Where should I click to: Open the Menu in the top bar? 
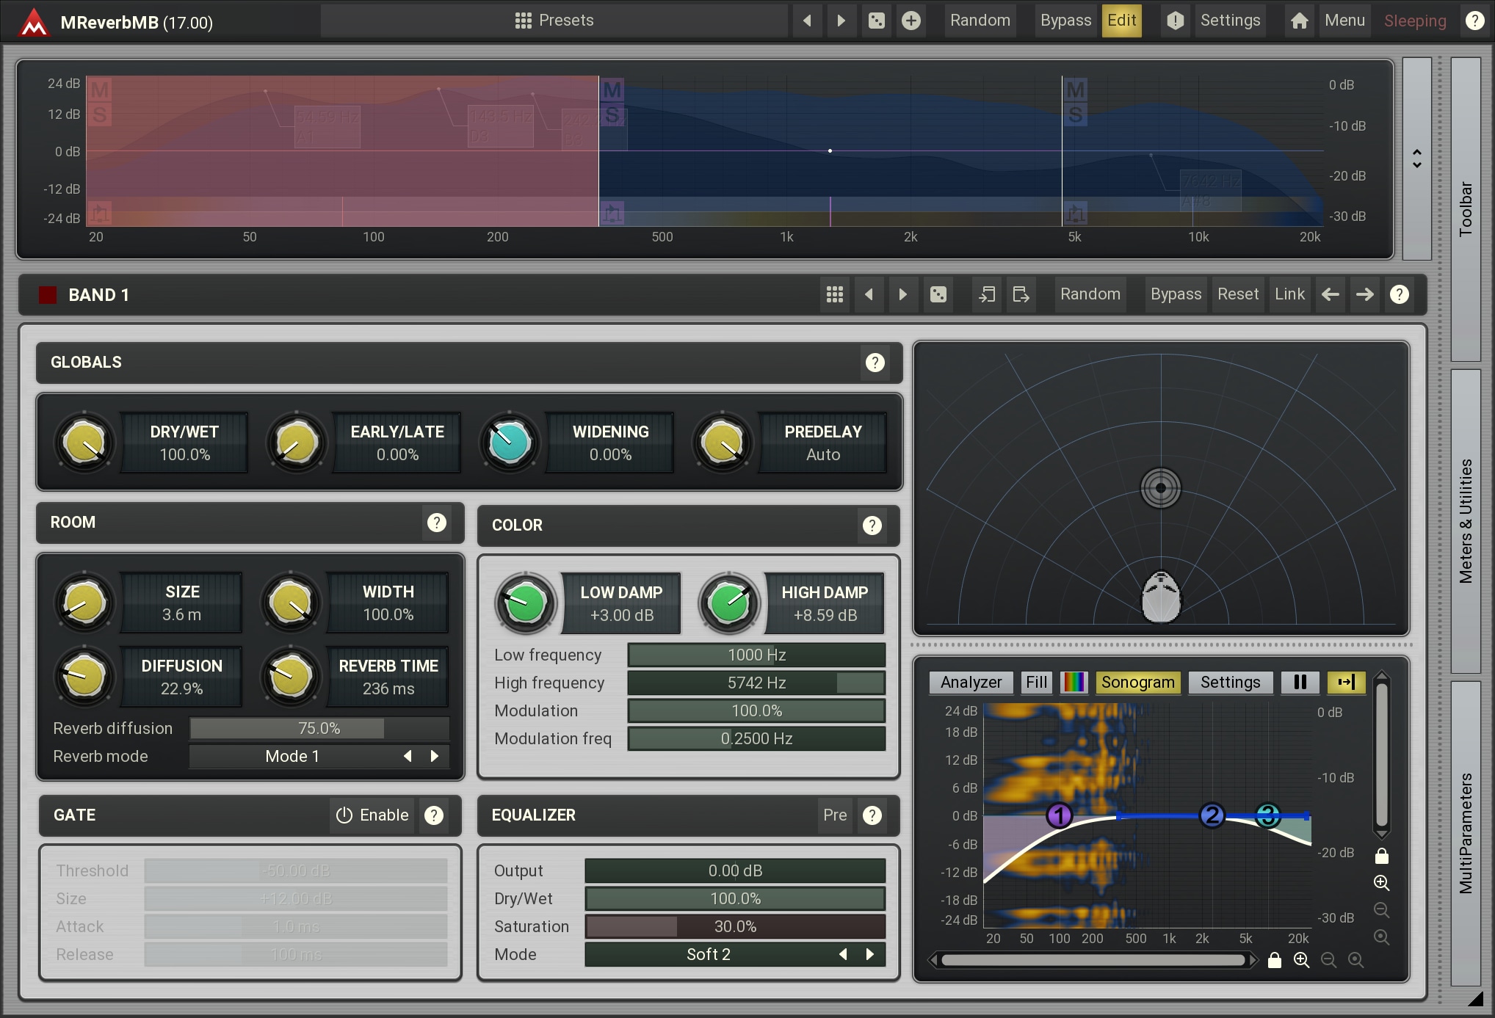click(1344, 21)
